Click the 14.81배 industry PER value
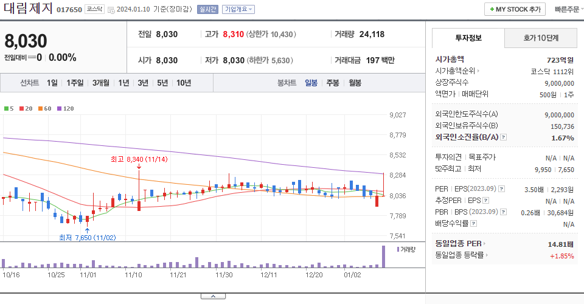Image resolution: width=584 pixels, height=304 pixels. 560,244
